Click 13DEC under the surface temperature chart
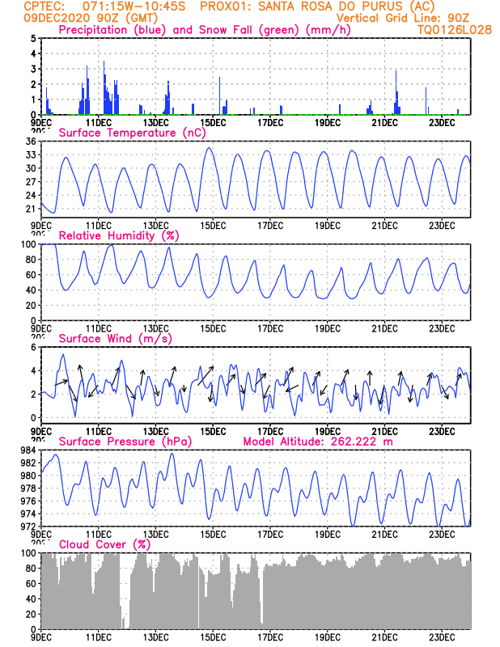500x647 pixels. coord(155,226)
